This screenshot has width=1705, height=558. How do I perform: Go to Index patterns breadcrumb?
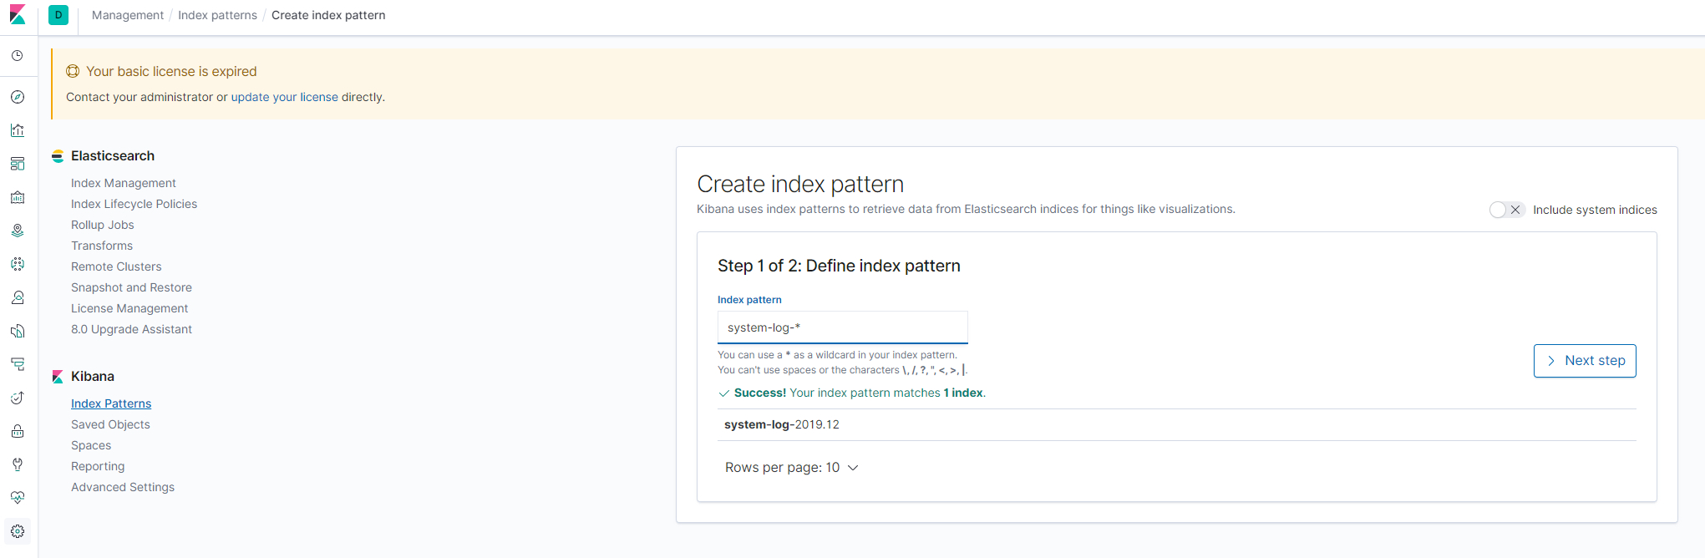(x=217, y=15)
